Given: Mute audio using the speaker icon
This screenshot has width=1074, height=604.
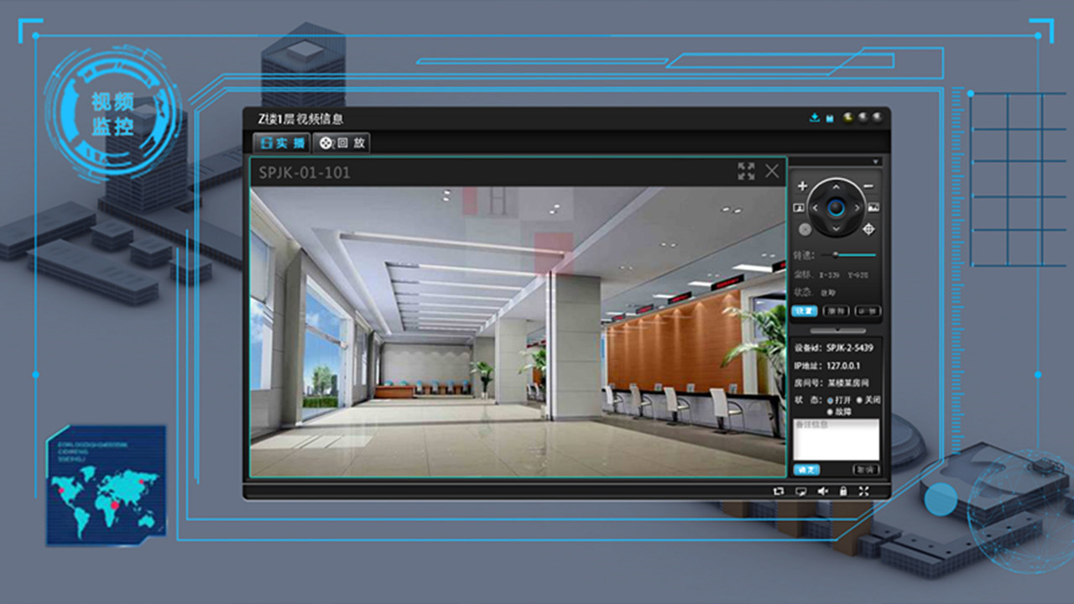Looking at the screenshot, I should 823,492.
